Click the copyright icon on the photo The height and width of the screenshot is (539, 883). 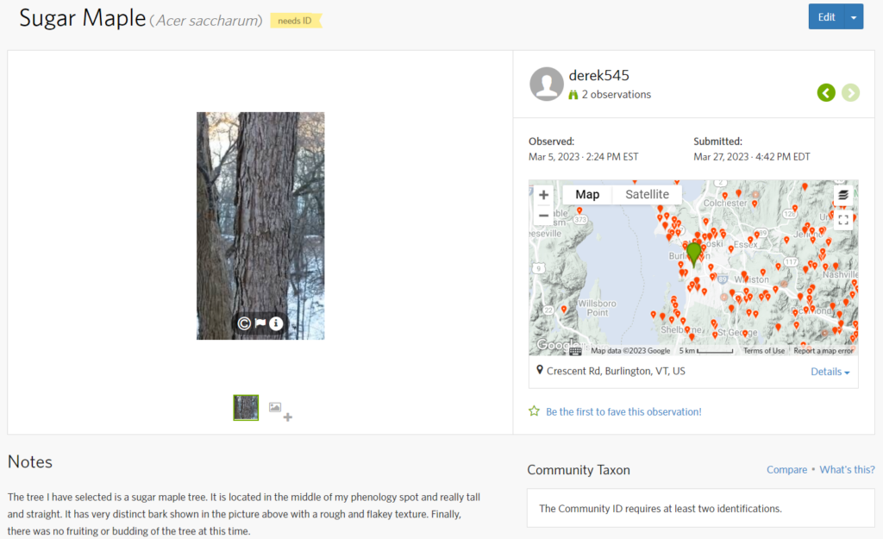pyautogui.click(x=244, y=323)
